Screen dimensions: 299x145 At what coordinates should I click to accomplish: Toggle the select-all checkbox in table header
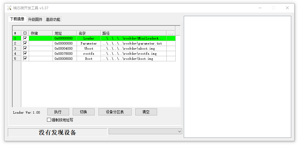[x=25, y=33]
